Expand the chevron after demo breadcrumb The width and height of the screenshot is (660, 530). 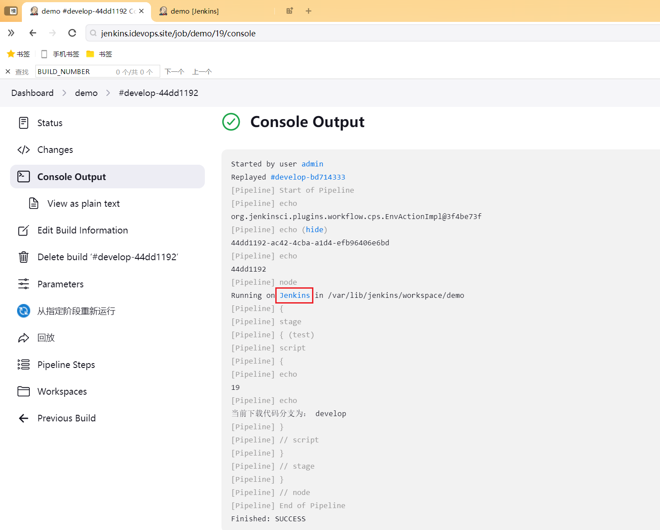(108, 93)
